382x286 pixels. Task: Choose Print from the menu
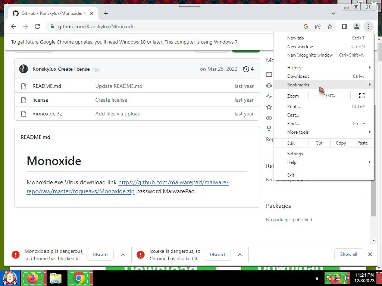click(x=323, y=107)
